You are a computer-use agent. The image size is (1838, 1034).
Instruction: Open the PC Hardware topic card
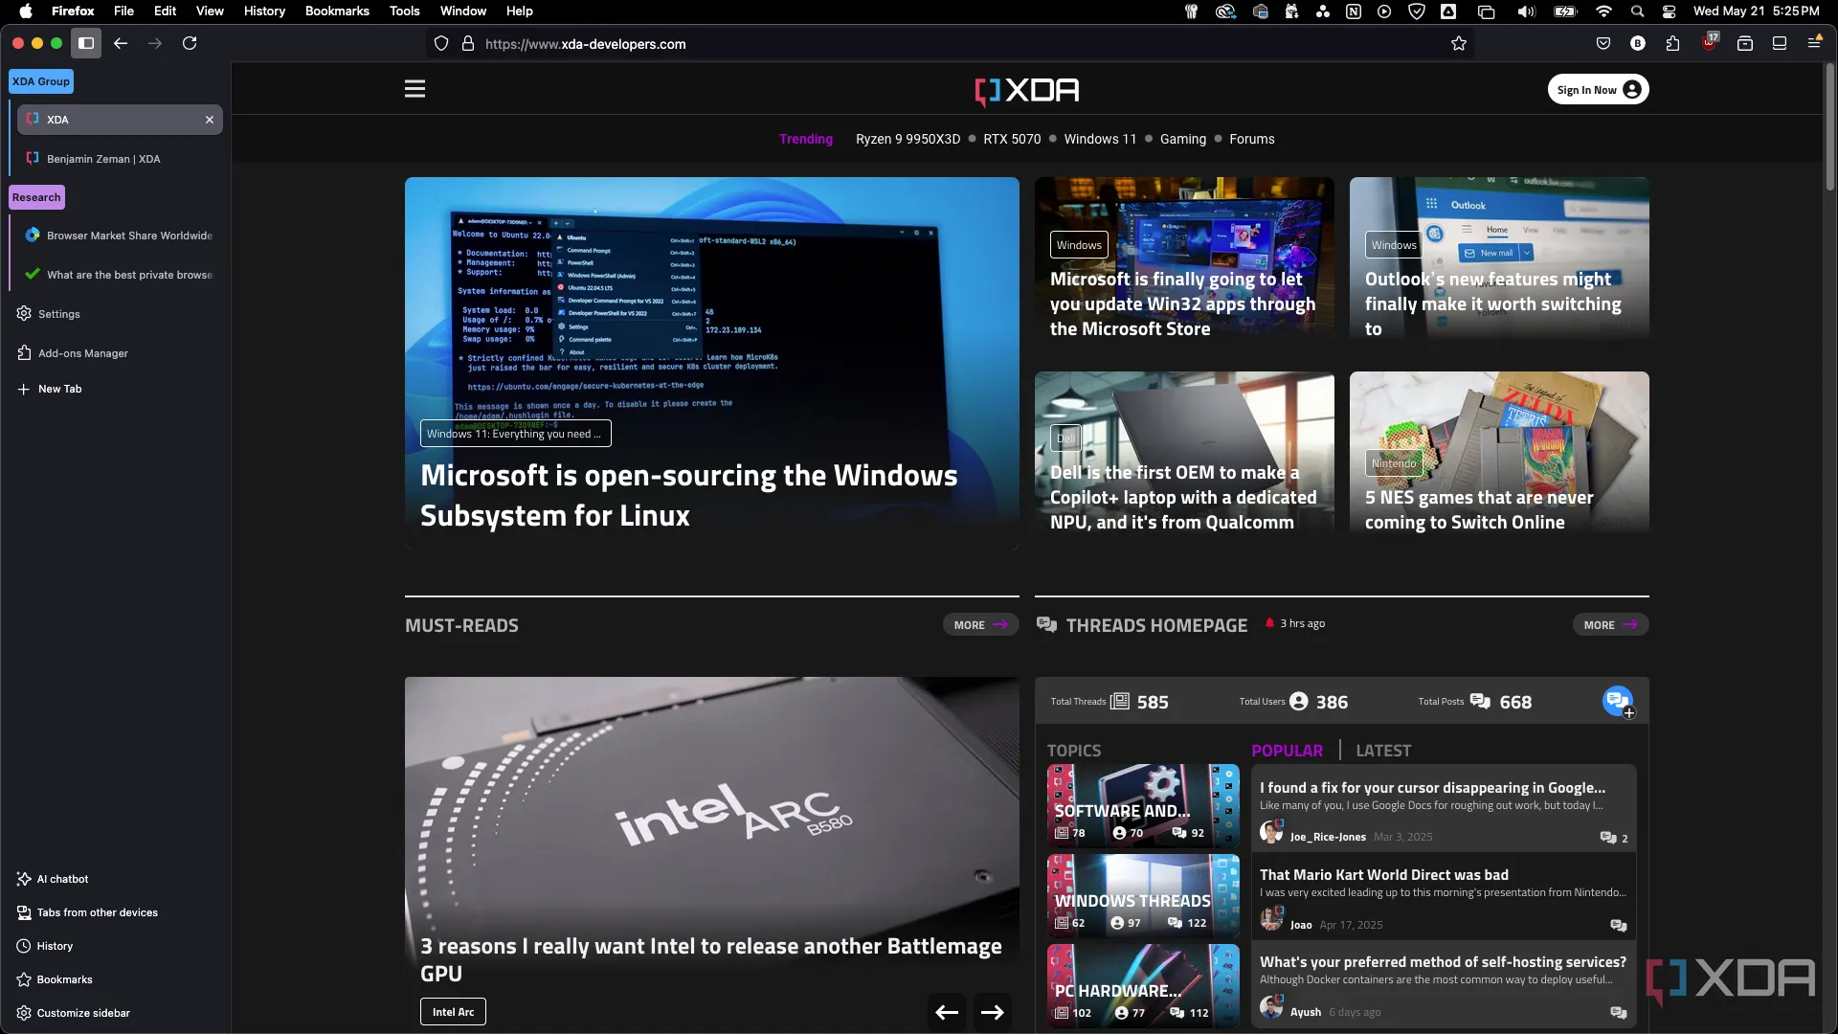click(x=1143, y=985)
